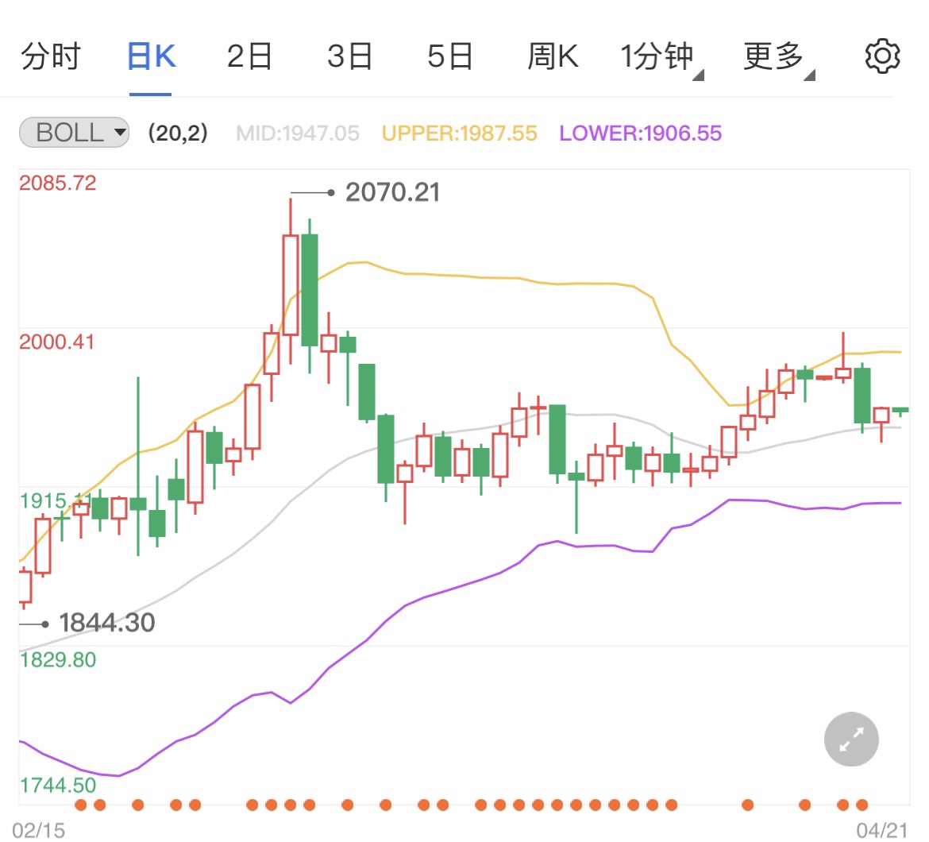Screen dimensions: 929x842
Task: Open the BOLL indicator dropdown
Action: 74,133
